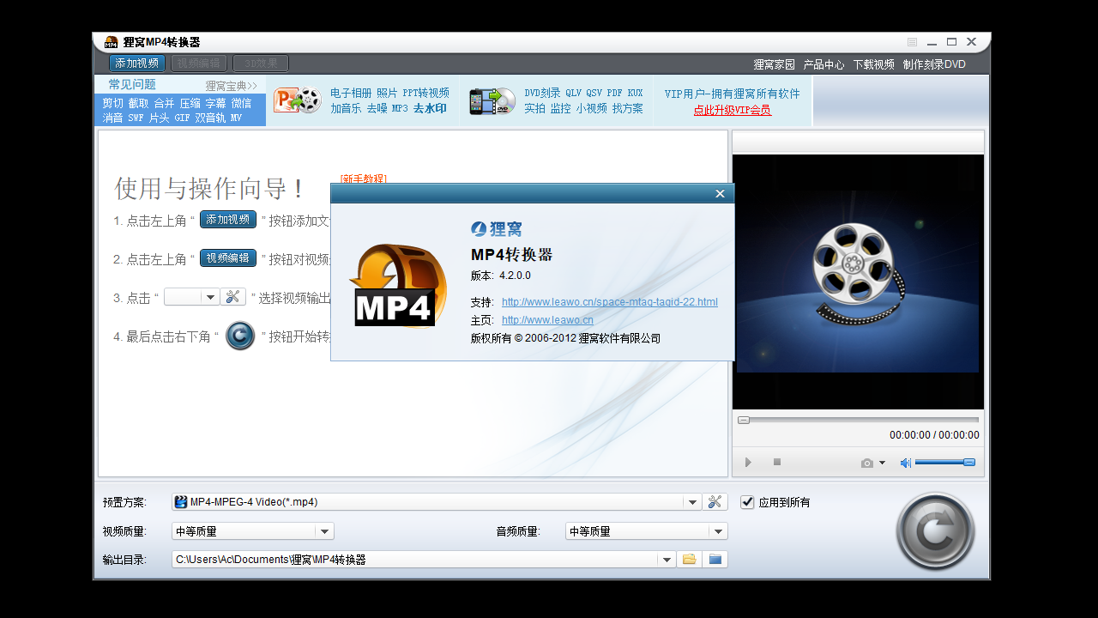This screenshot has width=1098, height=618.
Task: Click the blue browse folder icon
Action: coord(715,560)
